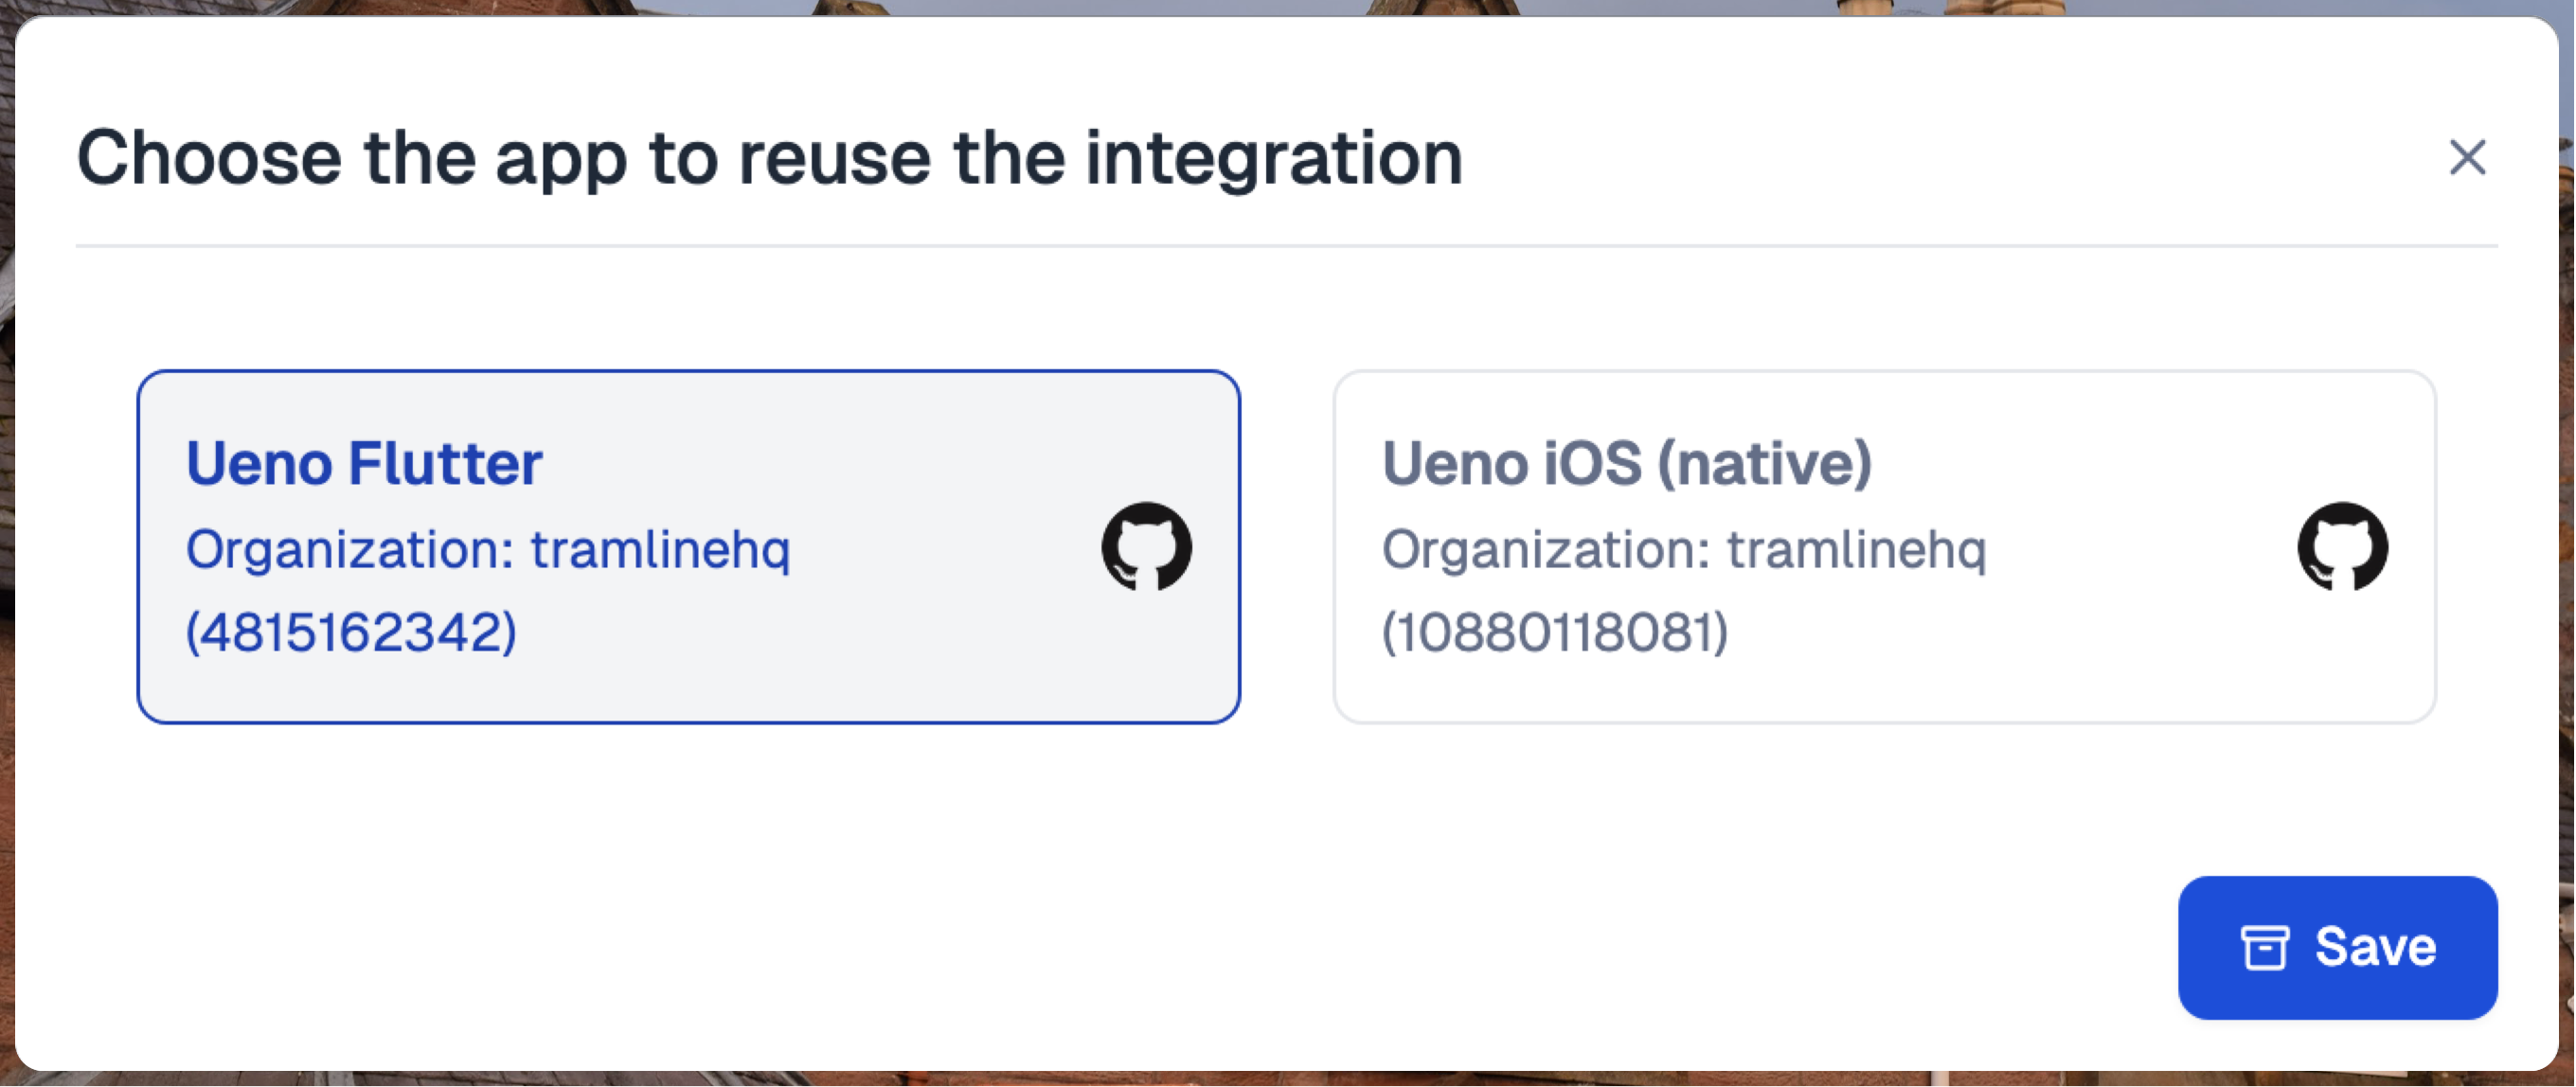Click the installation ID 10880118081
The width and height of the screenshot is (2576, 1087).
[x=1555, y=632]
